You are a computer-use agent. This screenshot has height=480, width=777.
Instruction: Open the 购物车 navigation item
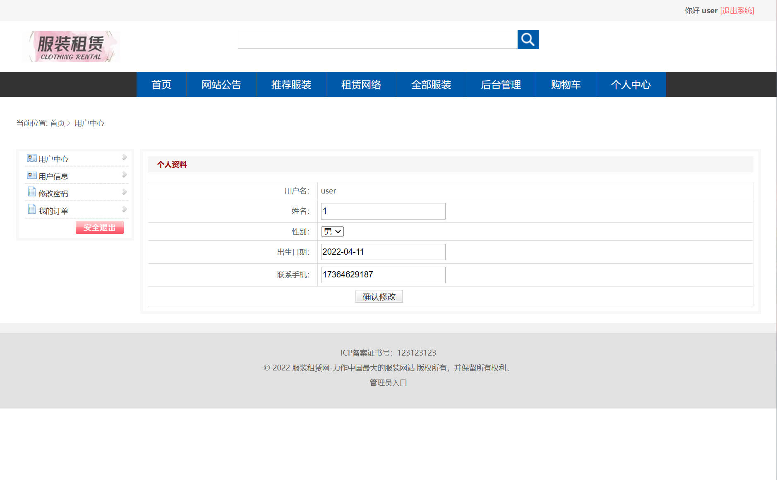pos(565,84)
